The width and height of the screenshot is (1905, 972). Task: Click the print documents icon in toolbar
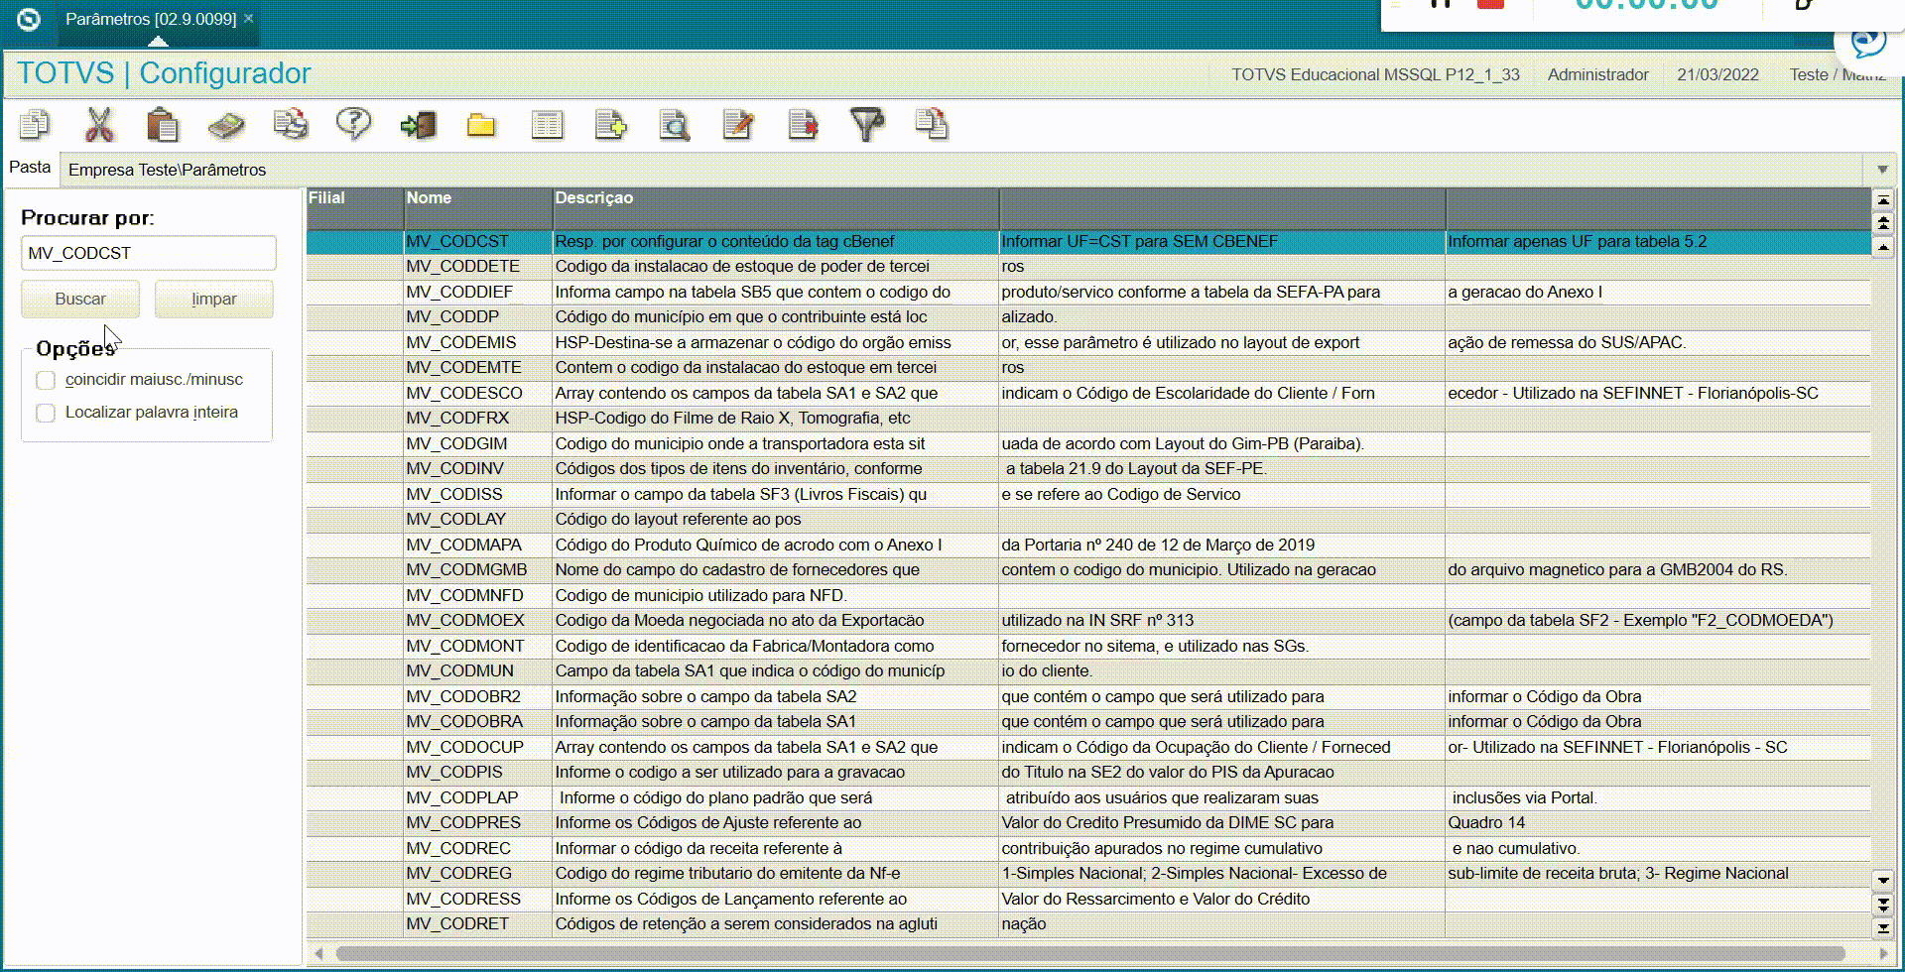pyautogui.click(x=291, y=125)
